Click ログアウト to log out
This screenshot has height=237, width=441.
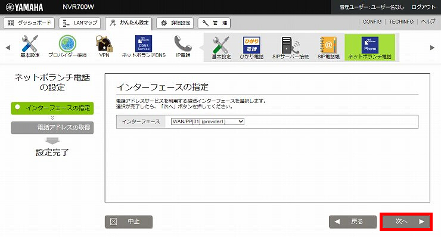[x=423, y=7]
